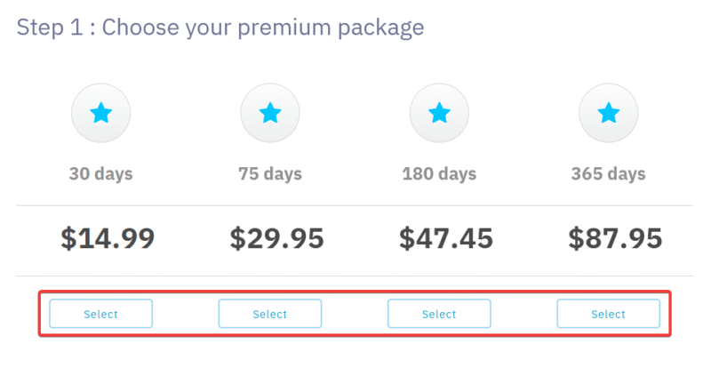Click the star icon above 30 days
The image size is (711, 376).
pyautogui.click(x=100, y=113)
